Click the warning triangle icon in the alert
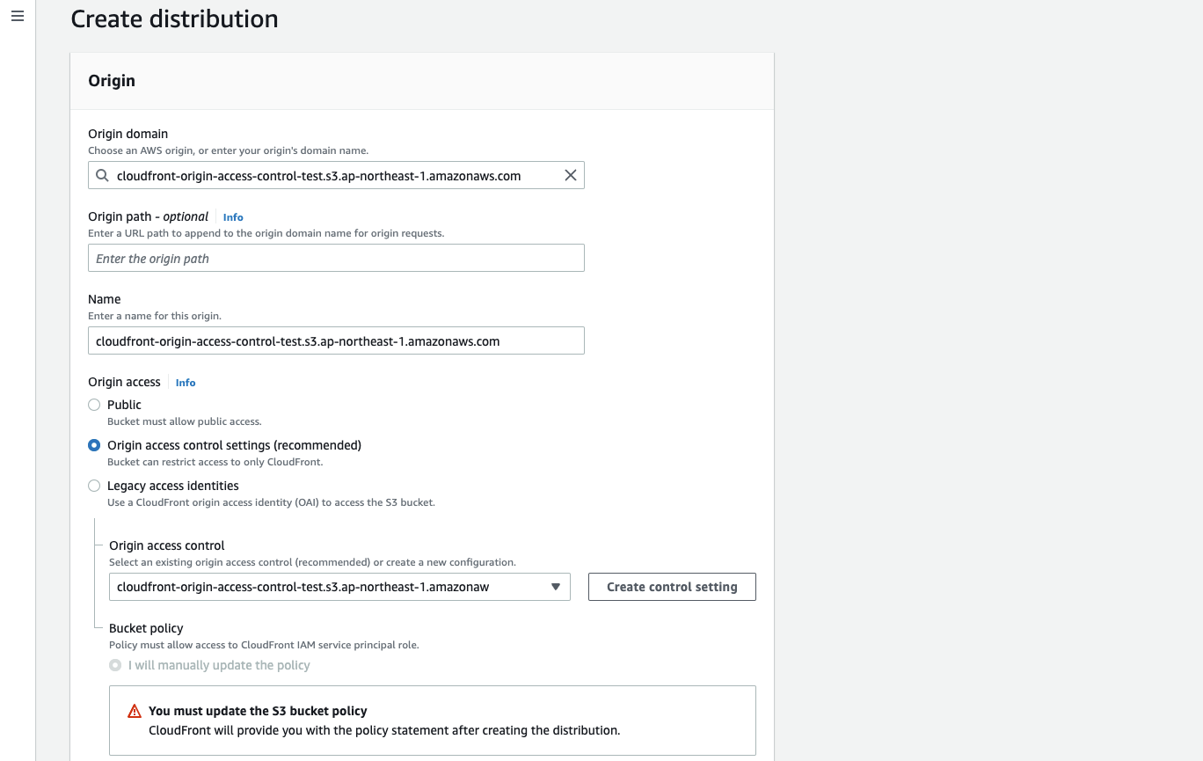This screenshot has height=761, width=1203. pos(134,710)
